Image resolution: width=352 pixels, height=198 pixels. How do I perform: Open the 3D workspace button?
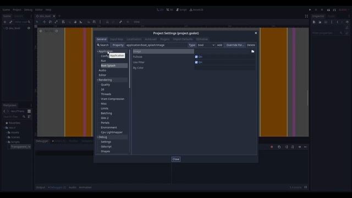point(170,10)
